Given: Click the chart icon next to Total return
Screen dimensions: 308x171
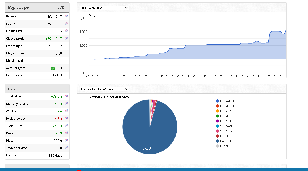Looking at the screenshot, I should pyautogui.click(x=66, y=96).
